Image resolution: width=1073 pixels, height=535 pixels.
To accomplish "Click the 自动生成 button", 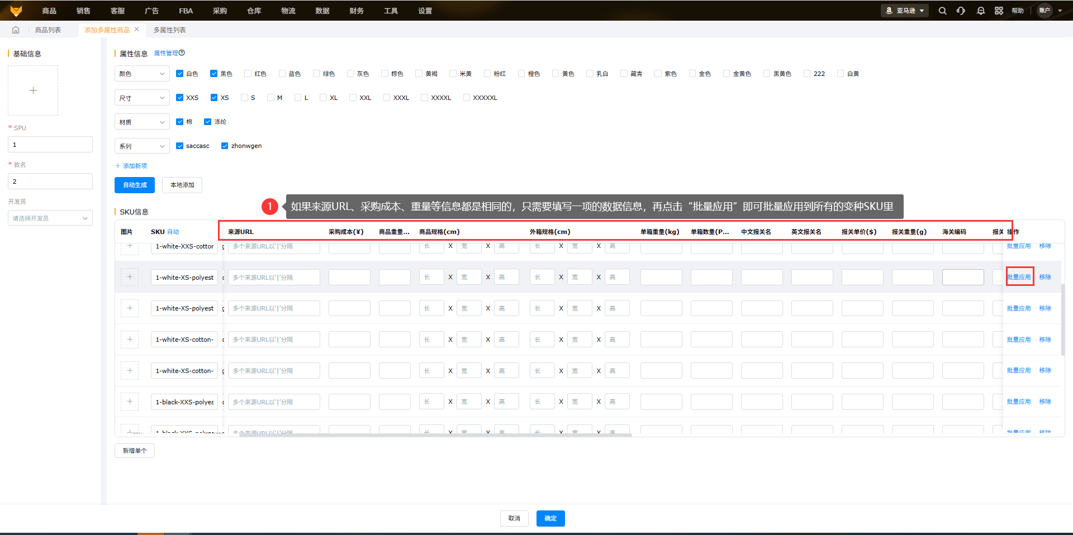I will [x=135, y=185].
